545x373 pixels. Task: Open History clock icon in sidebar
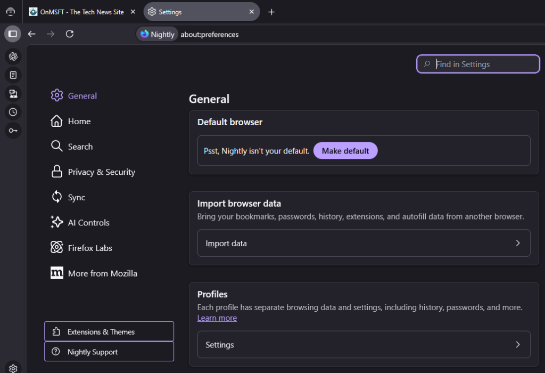tap(13, 112)
